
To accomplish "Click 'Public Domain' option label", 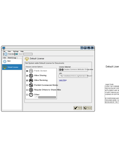I will pos(40,71).
